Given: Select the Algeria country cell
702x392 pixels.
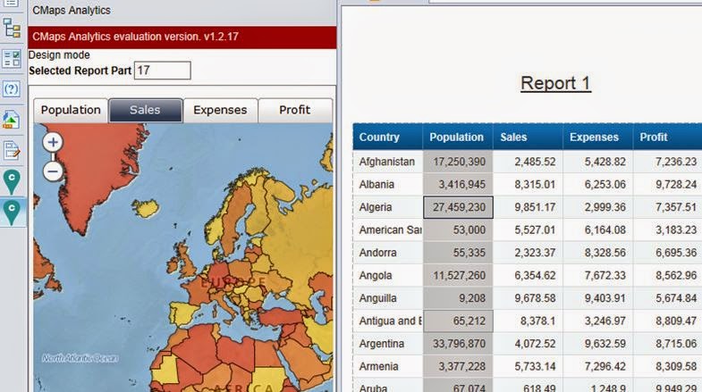Looking at the screenshot, I should pos(388,207).
